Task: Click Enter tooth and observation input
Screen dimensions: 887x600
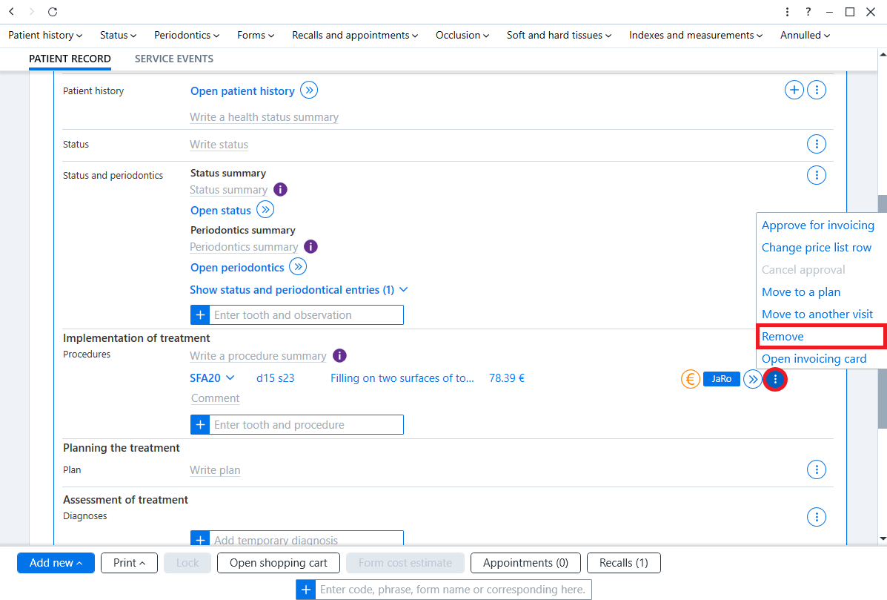Action: coord(307,314)
